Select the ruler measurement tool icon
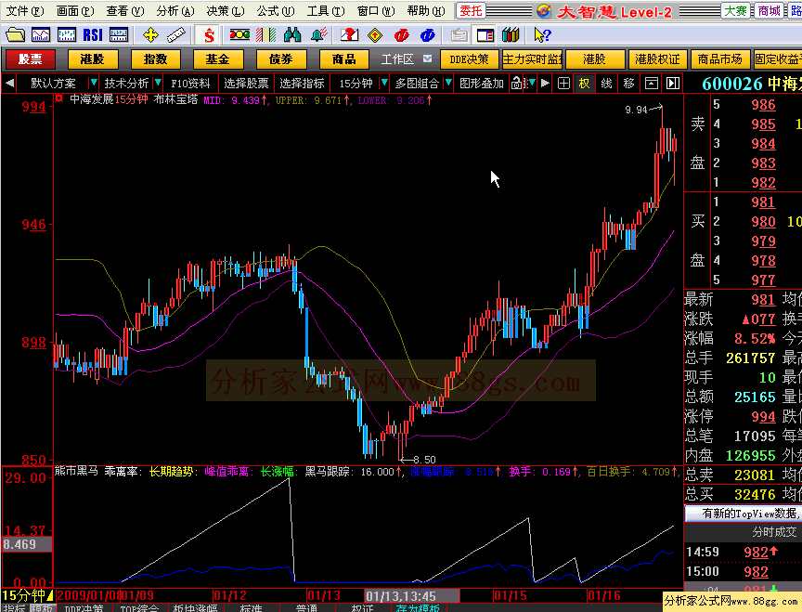 [x=176, y=34]
